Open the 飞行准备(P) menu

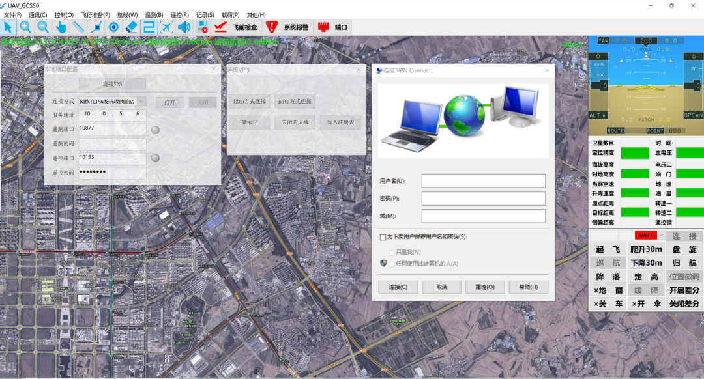click(x=96, y=15)
